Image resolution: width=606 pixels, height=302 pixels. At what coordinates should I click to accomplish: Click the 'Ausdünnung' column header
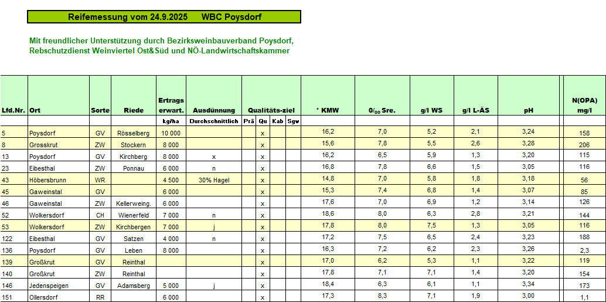(213, 110)
